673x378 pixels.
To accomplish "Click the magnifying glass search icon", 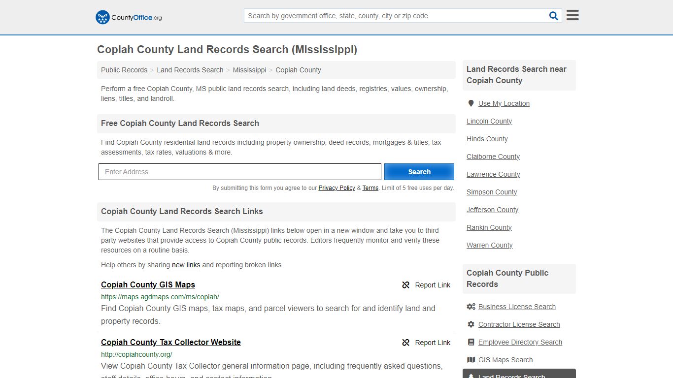I will [554, 16].
